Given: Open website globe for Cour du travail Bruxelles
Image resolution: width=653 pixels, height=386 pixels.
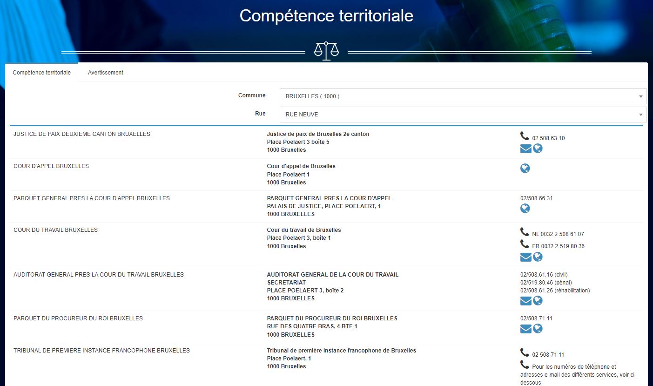Looking at the screenshot, I should pyautogui.click(x=538, y=257).
